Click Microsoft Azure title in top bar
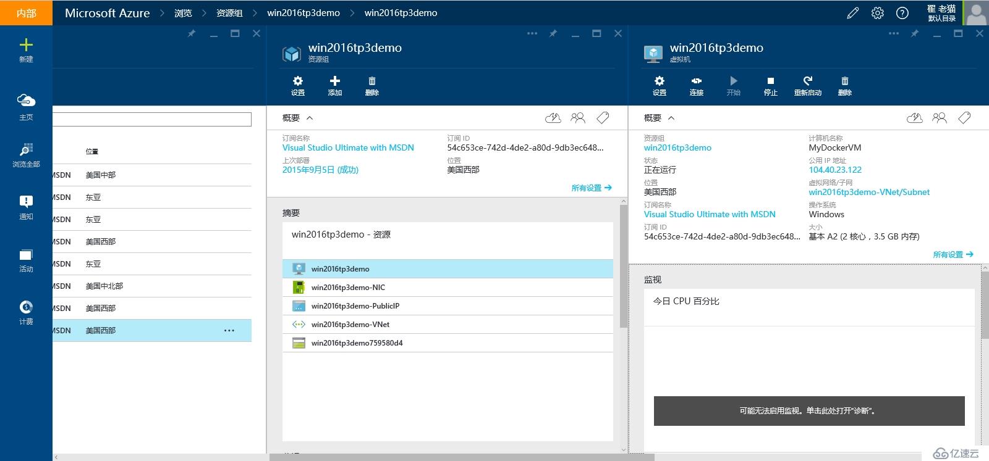Viewport: 989px width, 461px height. pos(107,13)
